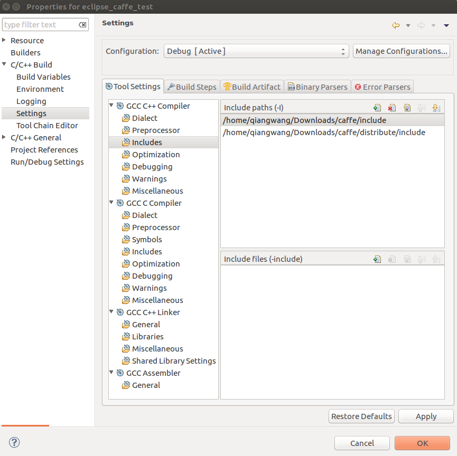The width and height of the screenshot is (457, 456).
Task: Click Edit icon in Include paths toolbar
Action: 407,108
